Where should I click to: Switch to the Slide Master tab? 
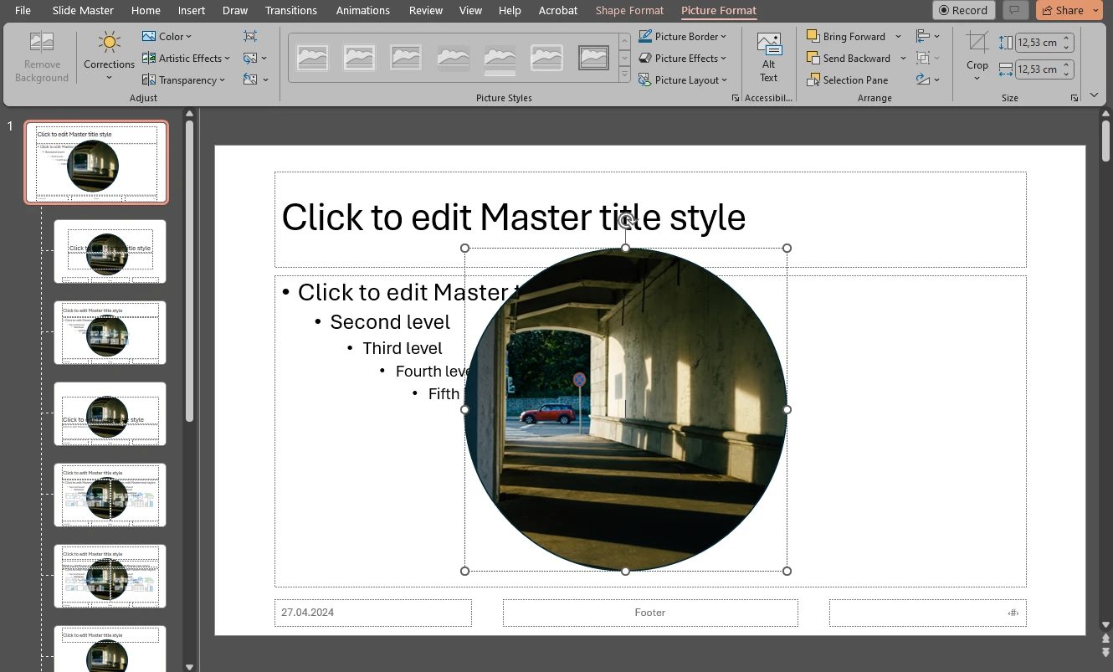coord(82,10)
